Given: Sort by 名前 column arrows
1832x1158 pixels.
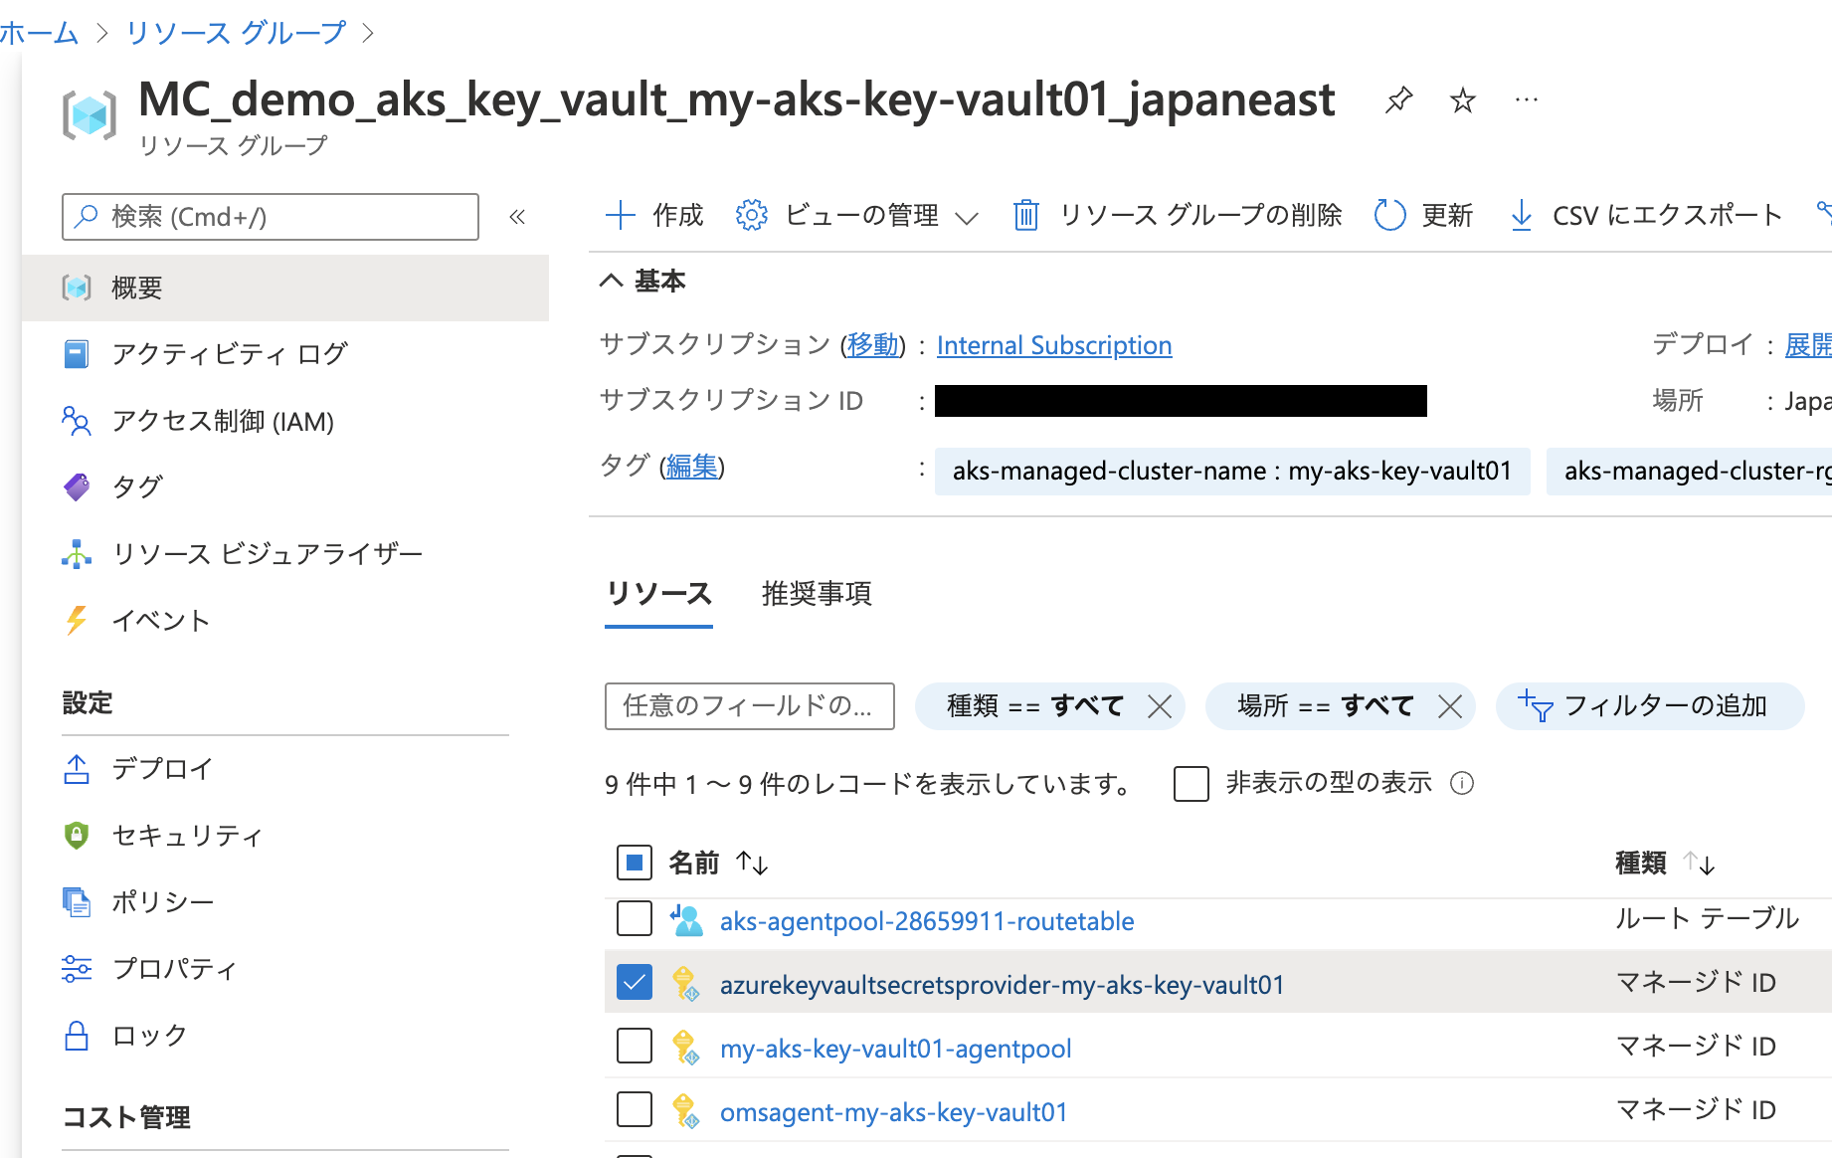Looking at the screenshot, I should click(752, 863).
